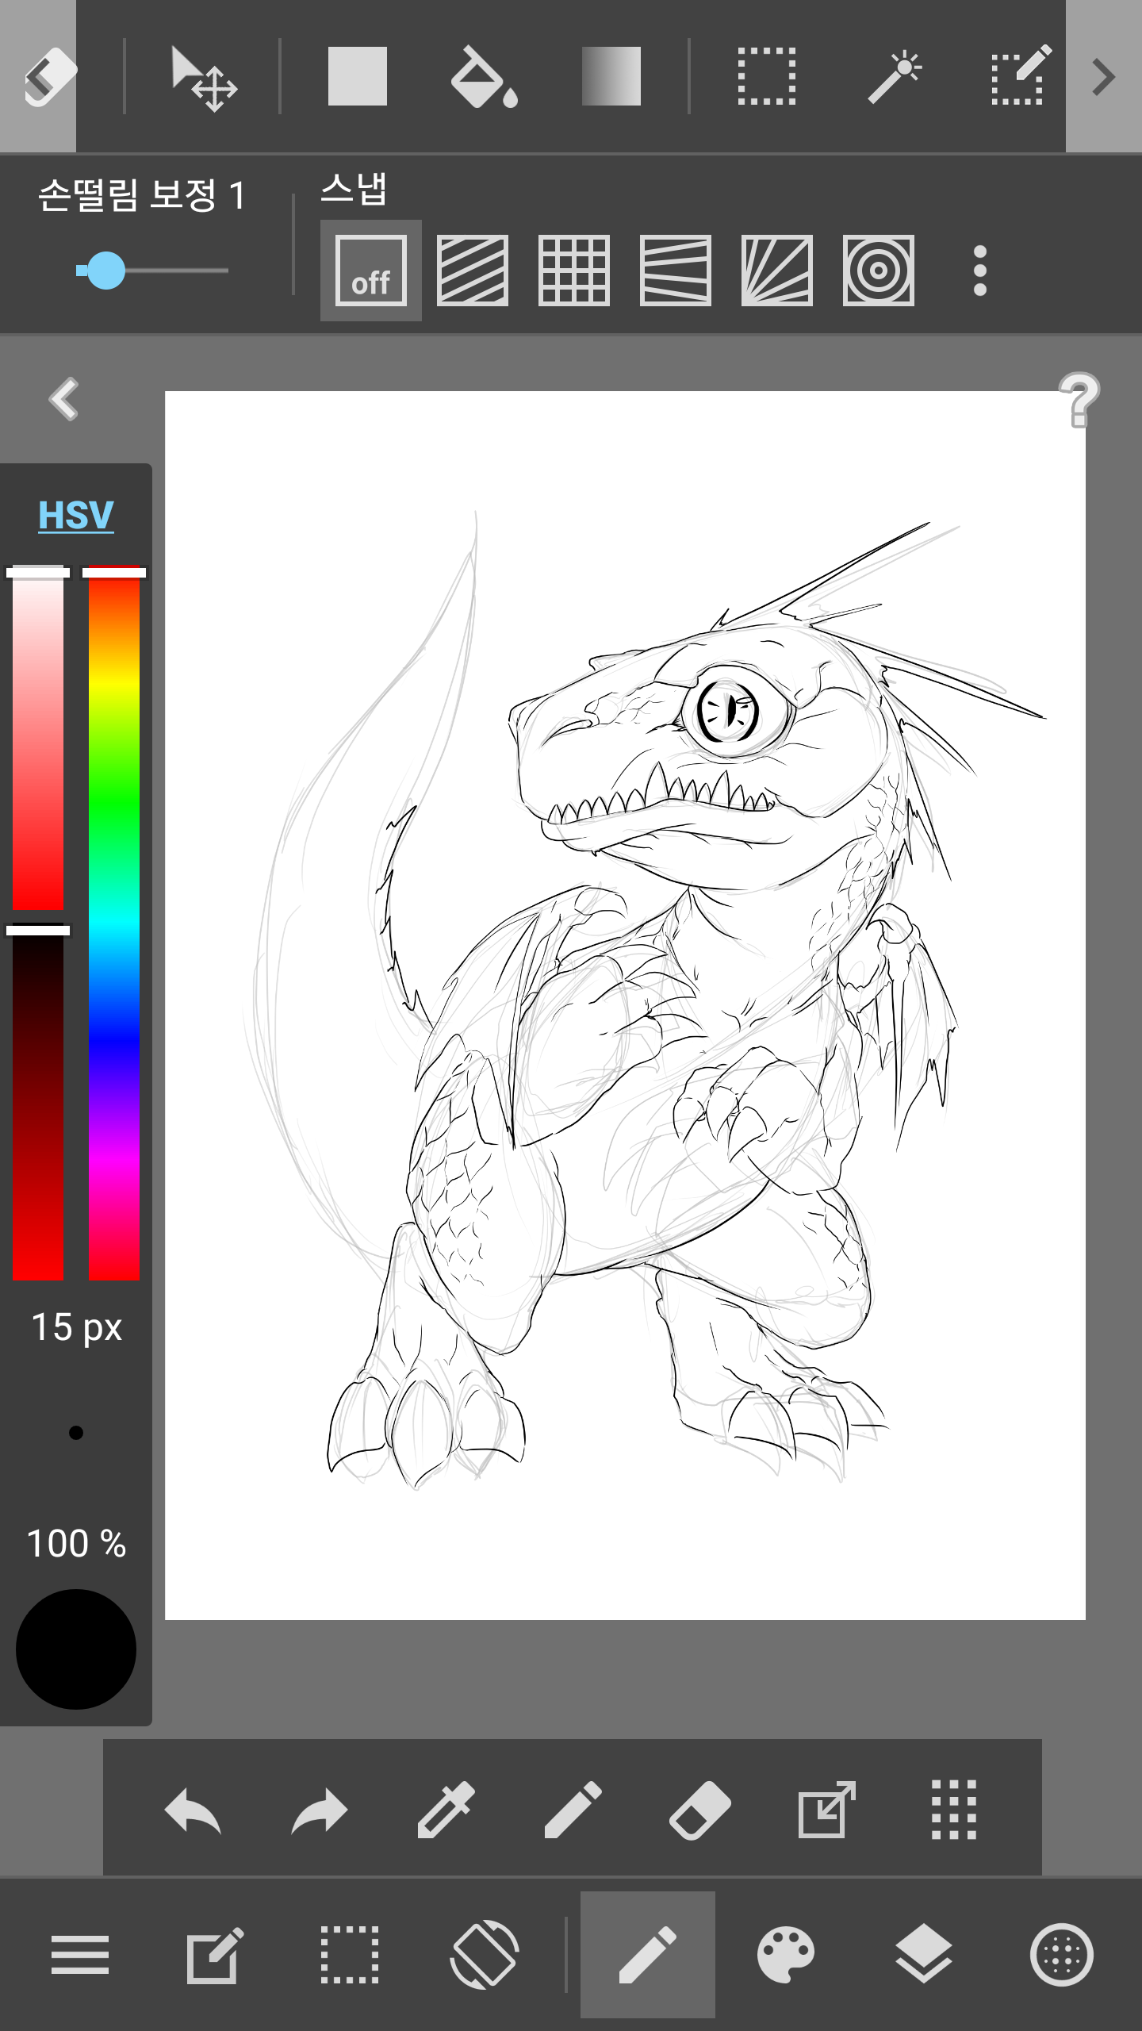
Task: Open snap options three-dot menu
Action: click(x=980, y=271)
